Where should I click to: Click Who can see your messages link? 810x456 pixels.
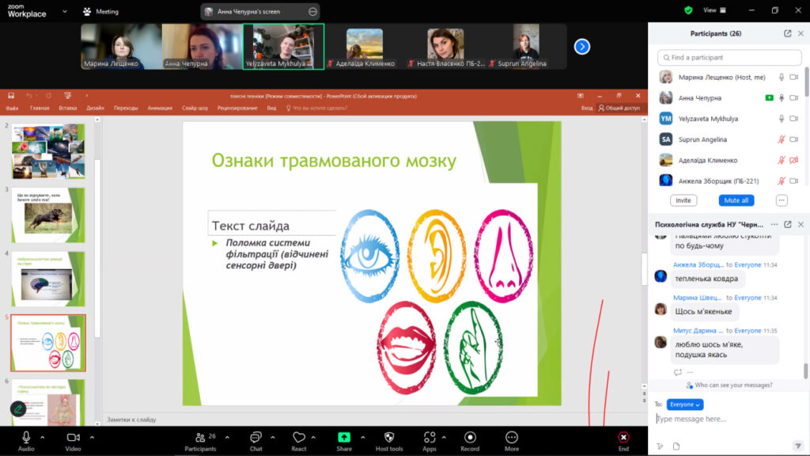tap(729, 386)
